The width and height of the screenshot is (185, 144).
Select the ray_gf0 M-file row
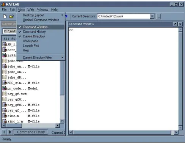(31, 105)
